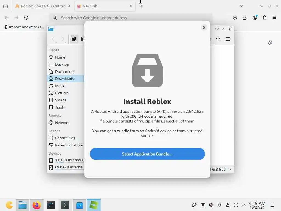Reload the browser page
The width and height of the screenshot is (281, 211).
pyautogui.click(x=26, y=18)
